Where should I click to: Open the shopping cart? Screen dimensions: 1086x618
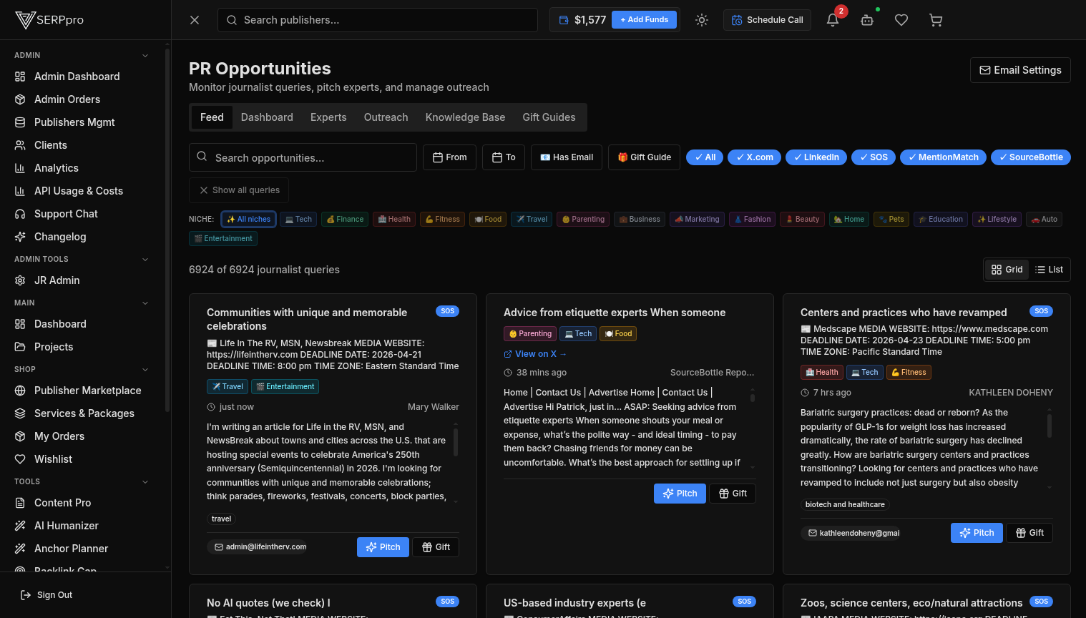pyautogui.click(x=936, y=19)
